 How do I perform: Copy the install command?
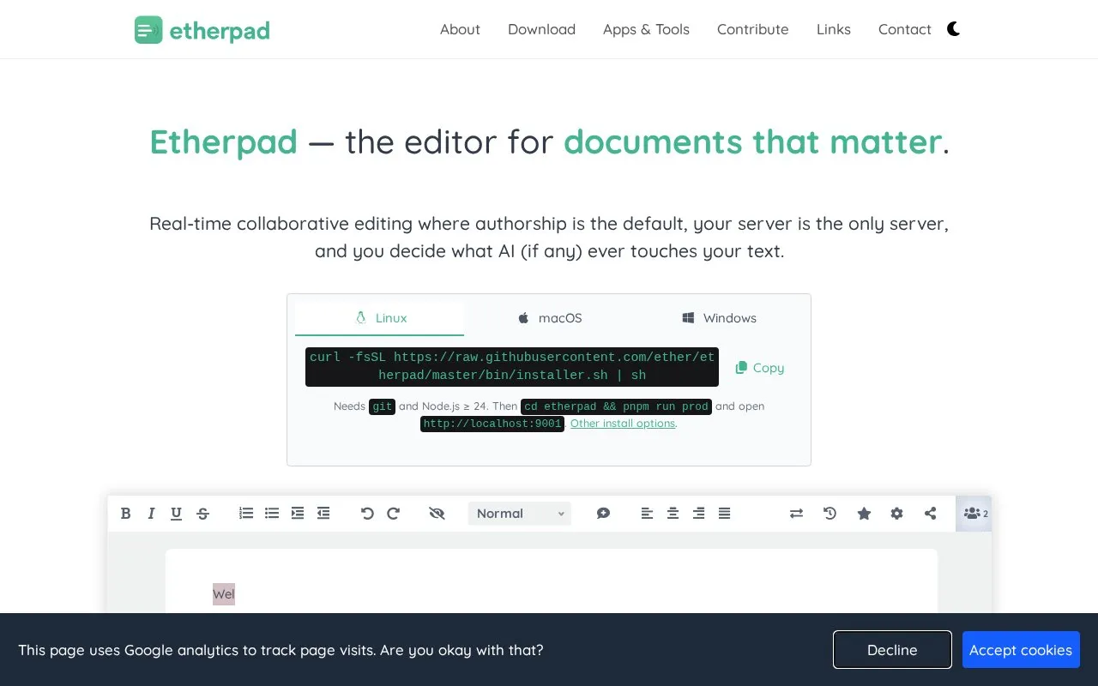click(x=760, y=368)
